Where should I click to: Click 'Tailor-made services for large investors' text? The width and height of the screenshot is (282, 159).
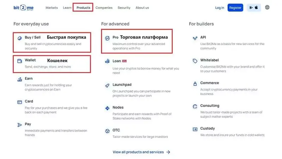140,137
